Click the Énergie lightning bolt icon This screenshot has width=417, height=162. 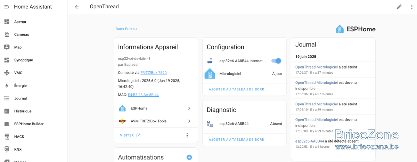click(x=7, y=86)
